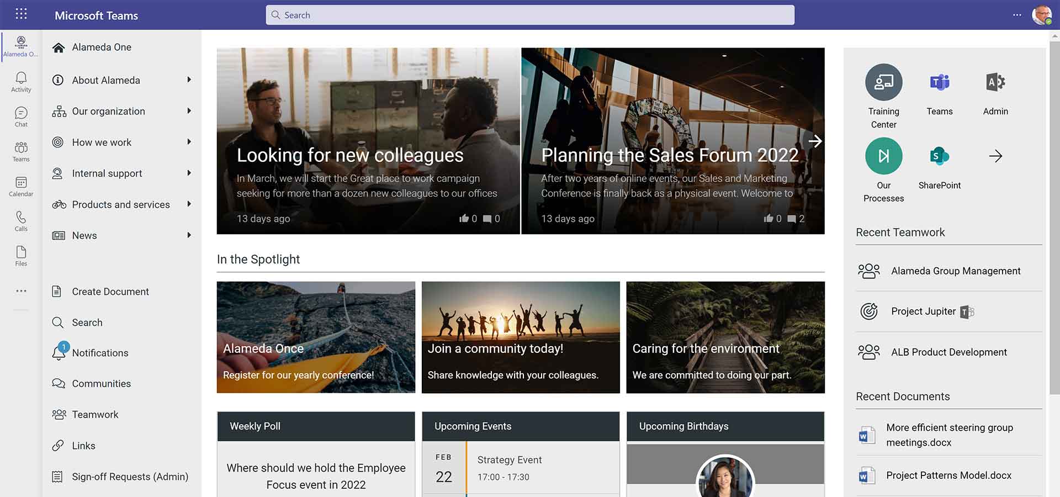Open the Alameda Once spotlight card
The width and height of the screenshot is (1060, 497).
(316, 337)
